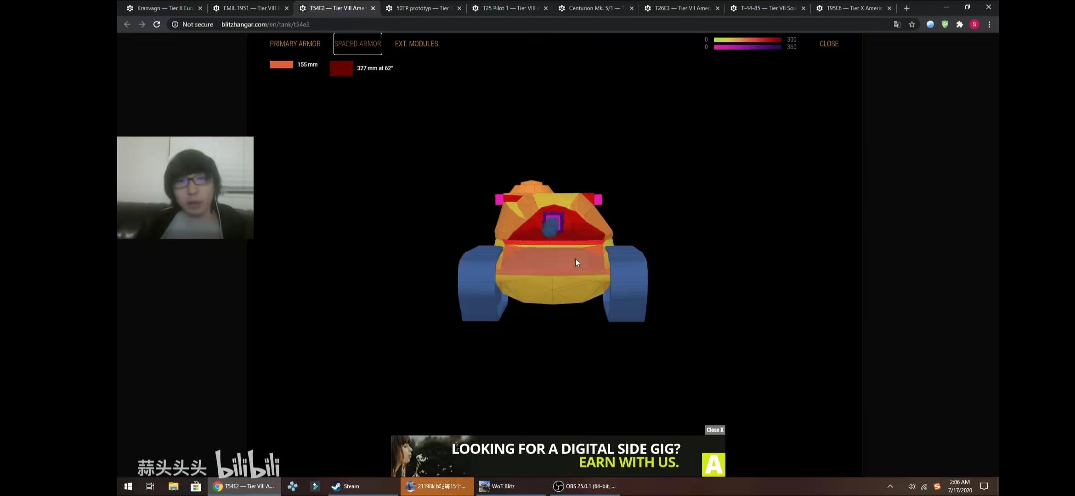Close the T25 Pilot 1 tab
Screen dimensions: 1075x496
[x=546, y=8]
